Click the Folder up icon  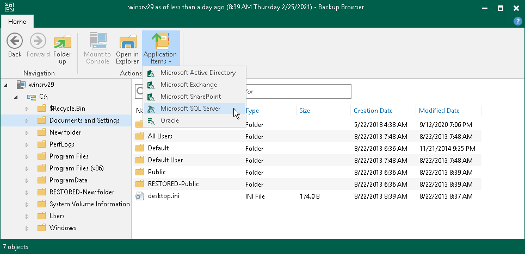coord(63,42)
